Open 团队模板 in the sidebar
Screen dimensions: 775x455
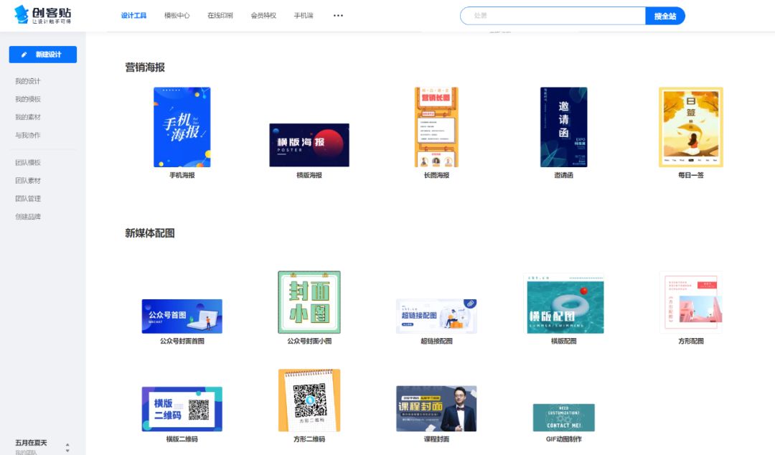(28, 162)
